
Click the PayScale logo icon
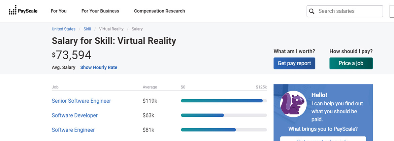[12, 11]
